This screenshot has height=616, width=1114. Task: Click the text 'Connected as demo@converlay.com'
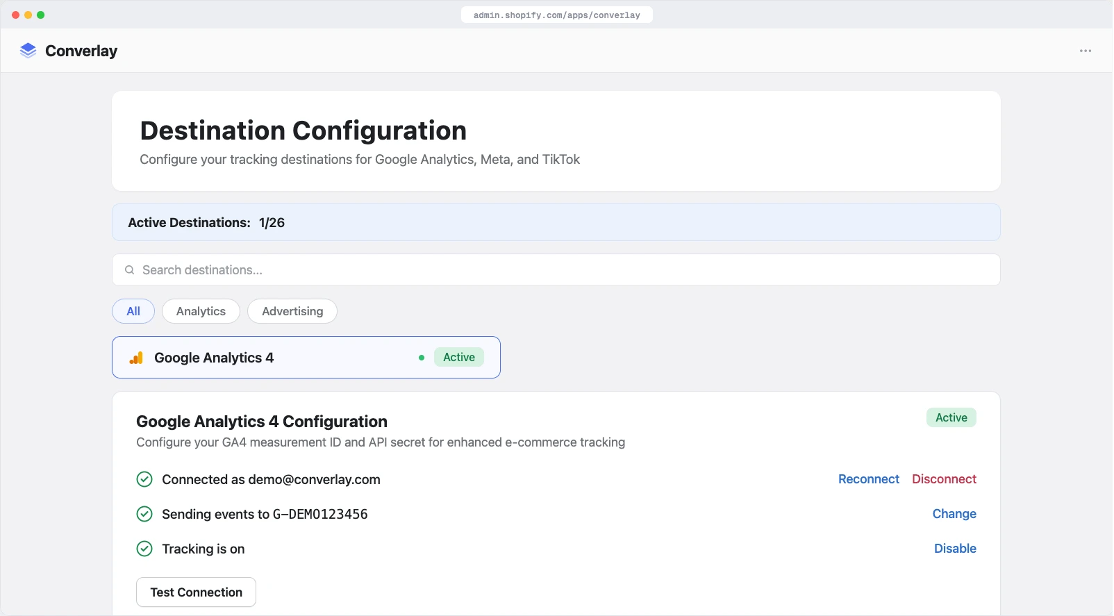click(271, 480)
